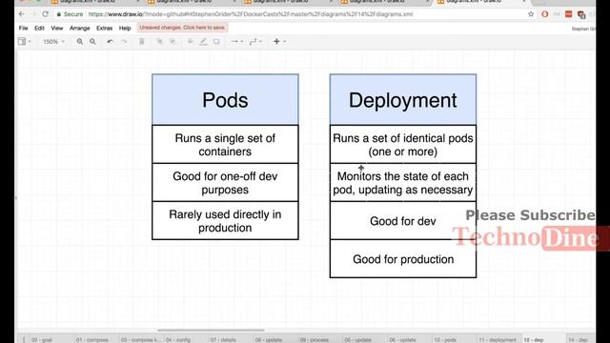
Task: Open the pages menu dots icon
Action: 24,339
